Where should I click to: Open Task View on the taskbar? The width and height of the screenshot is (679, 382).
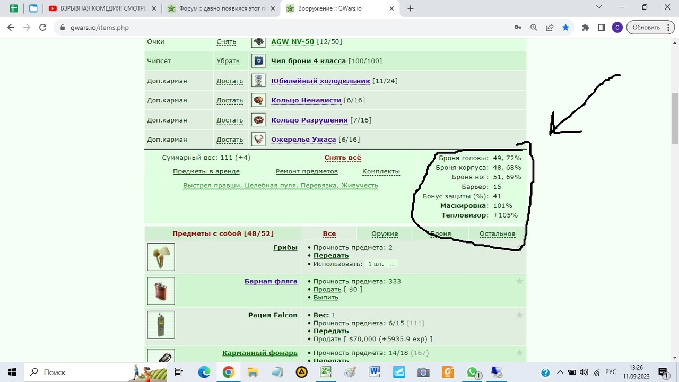point(179,372)
